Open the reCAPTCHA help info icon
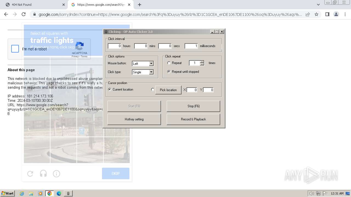 [56, 173]
